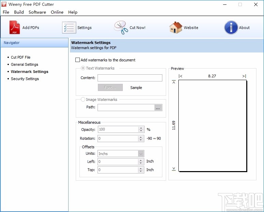Screen dimensions: 264x212
Task: Go to Cut PDF File in Navigator
Action: point(20,57)
